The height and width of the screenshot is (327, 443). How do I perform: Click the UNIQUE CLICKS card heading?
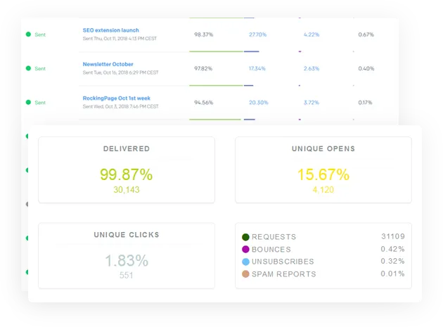click(x=127, y=235)
